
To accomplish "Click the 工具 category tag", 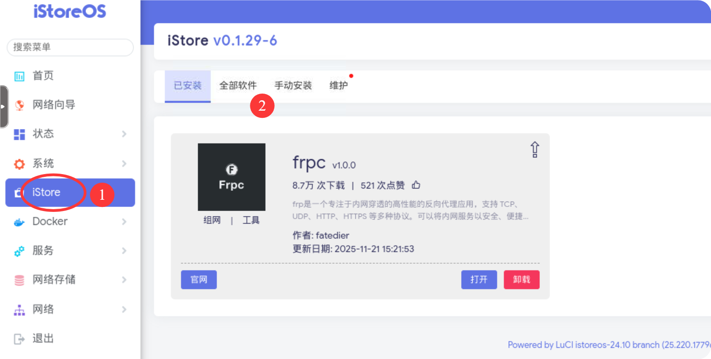I will pyautogui.click(x=251, y=220).
